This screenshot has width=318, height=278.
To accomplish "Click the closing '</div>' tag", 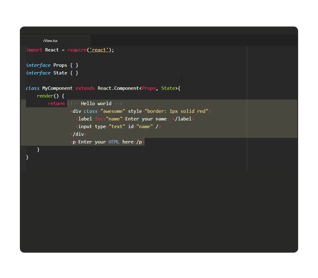I will tap(78, 134).
